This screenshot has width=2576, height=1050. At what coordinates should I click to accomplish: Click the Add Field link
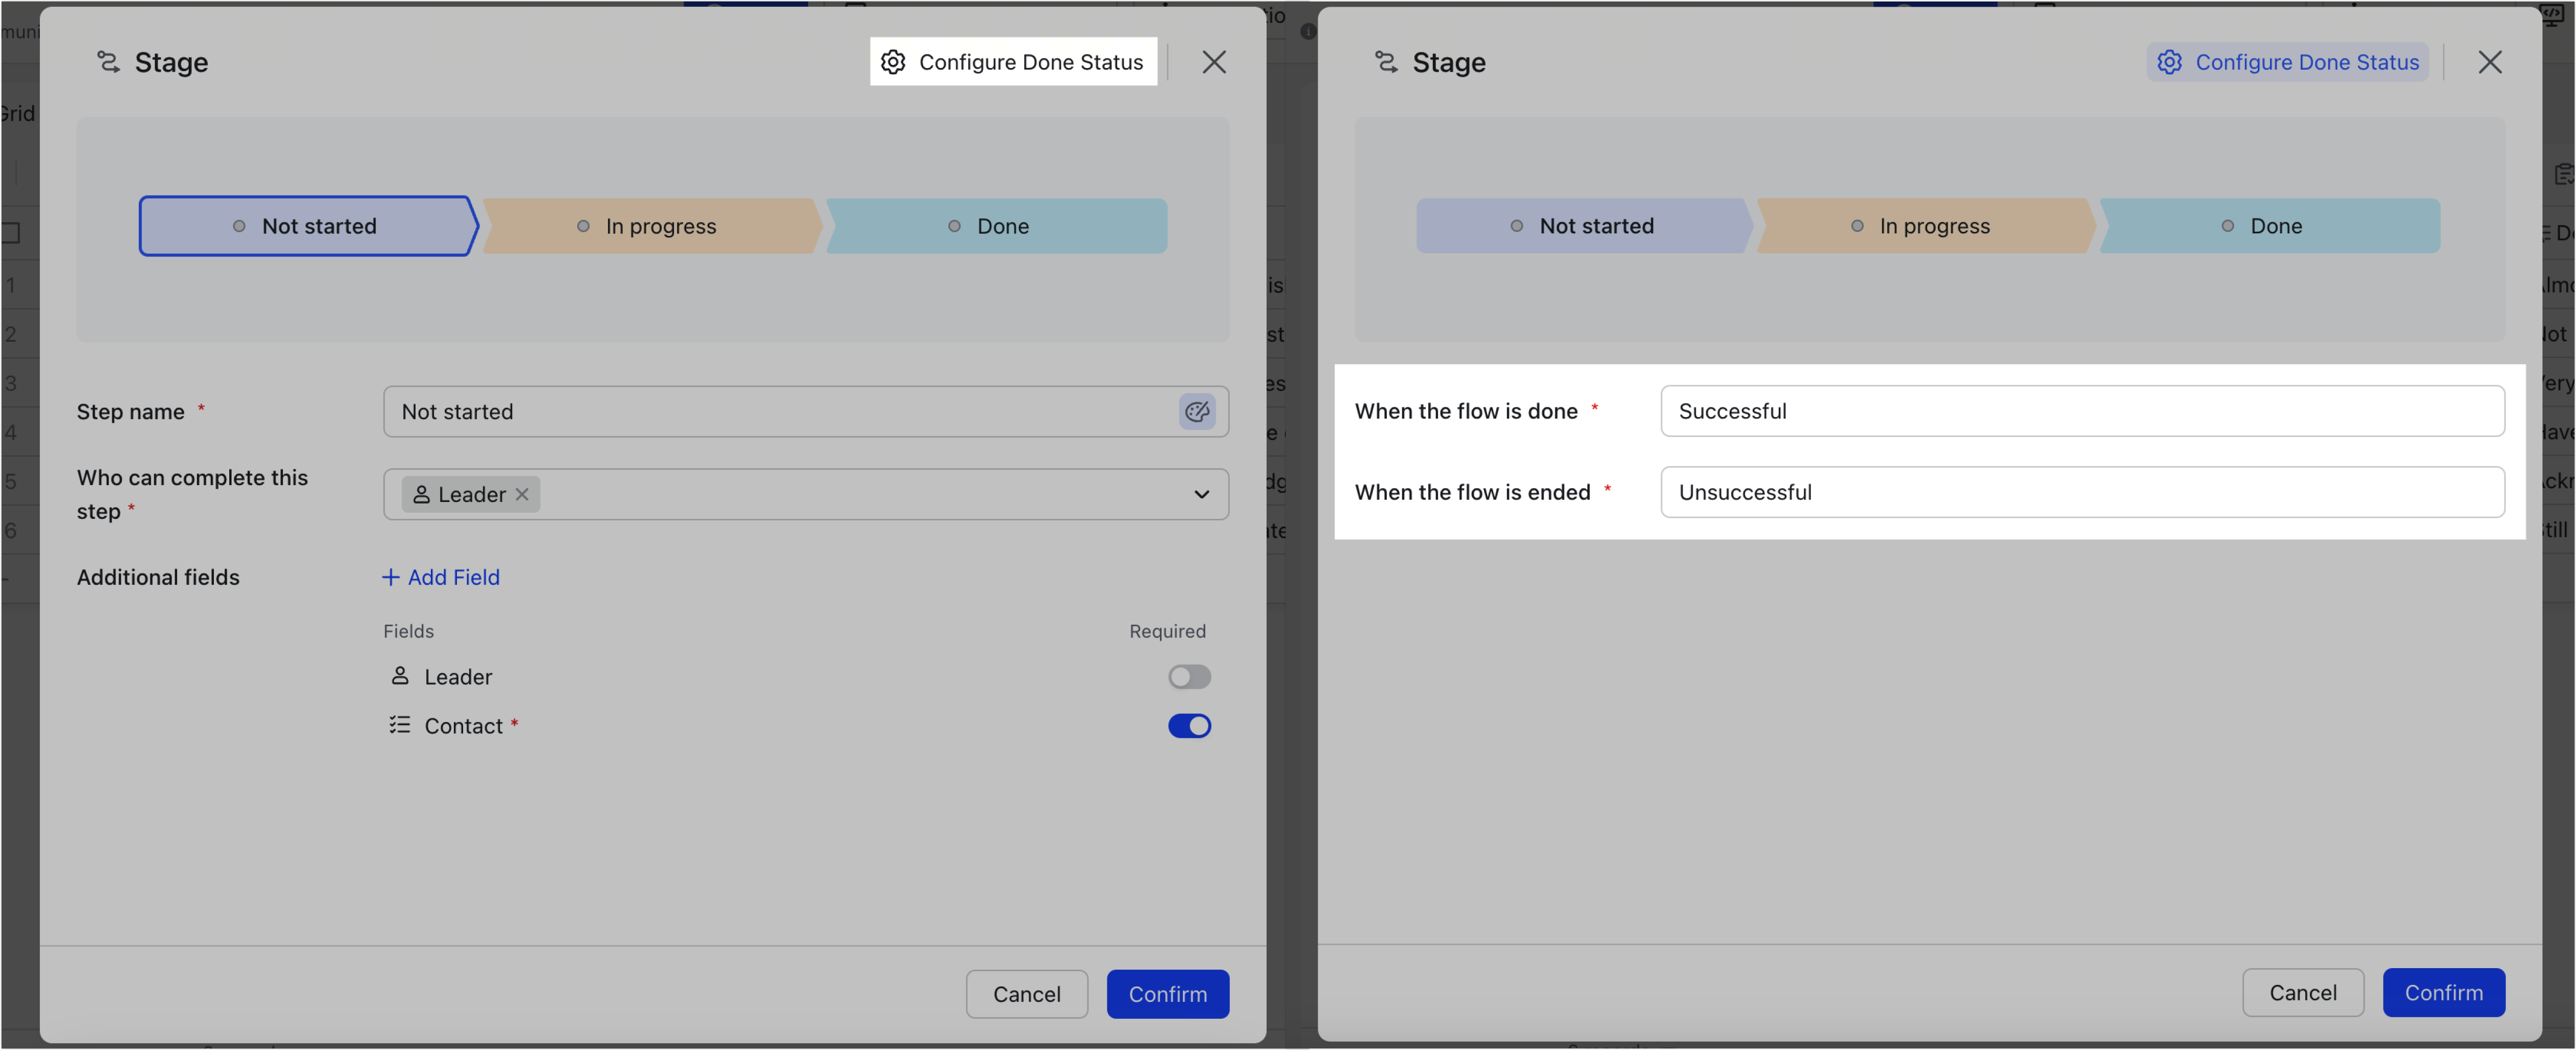point(441,577)
